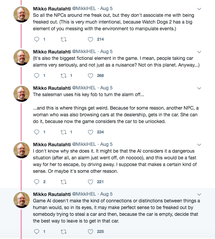Reply to the tweet about NPCs freaking out

coord(37,39)
